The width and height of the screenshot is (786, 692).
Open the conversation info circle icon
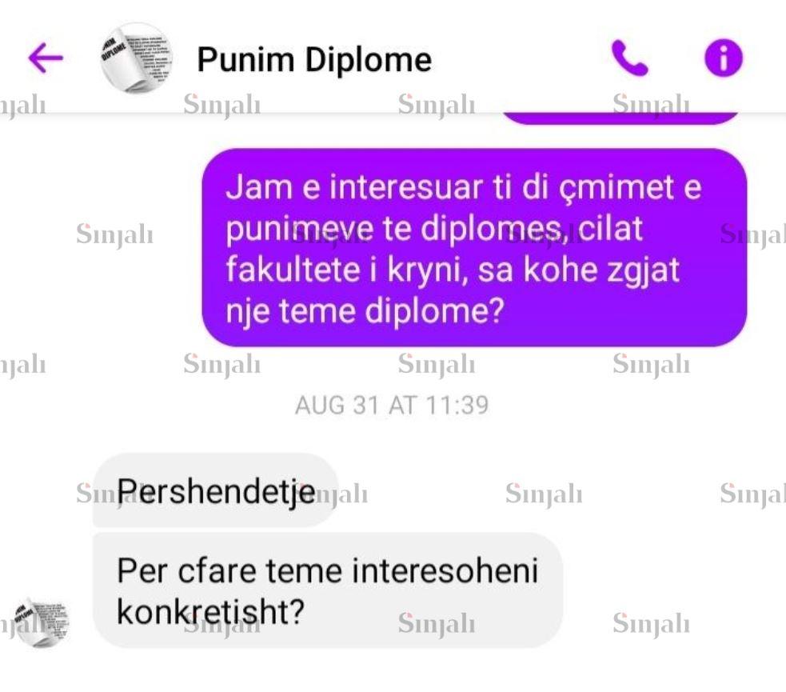[724, 58]
